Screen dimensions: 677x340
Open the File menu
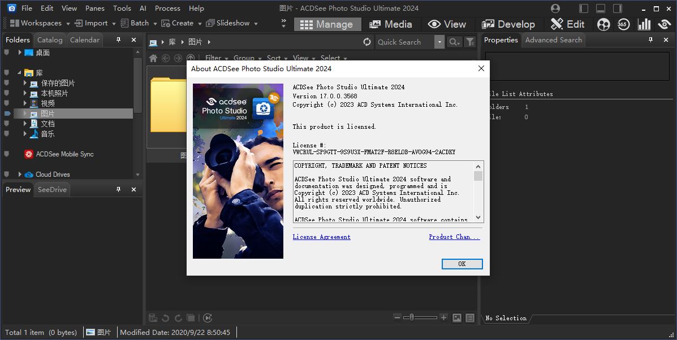tap(27, 8)
